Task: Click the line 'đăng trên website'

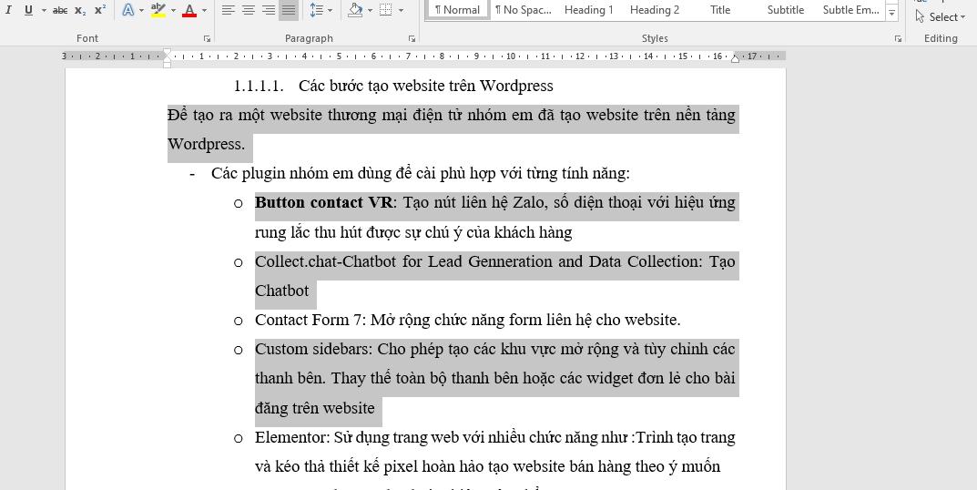Action: [315, 408]
